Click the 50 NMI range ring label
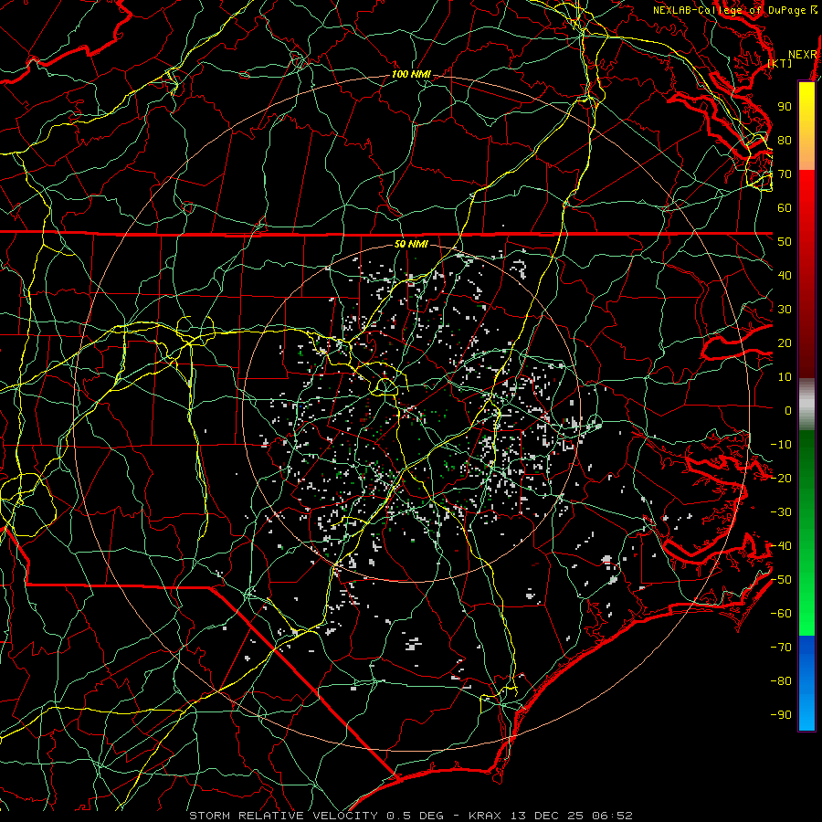Screen dimensions: 822x822 (x=411, y=244)
